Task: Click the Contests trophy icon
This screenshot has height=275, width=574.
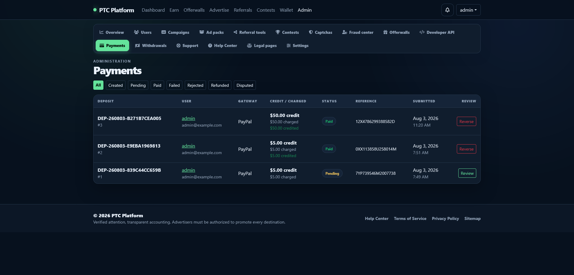Action: click(278, 32)
